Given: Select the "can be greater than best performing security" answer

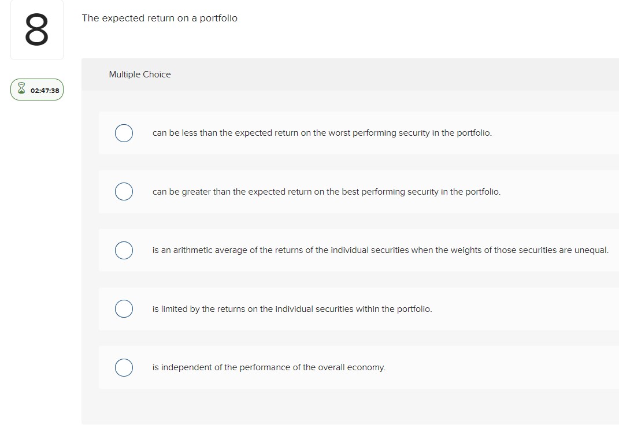Looking at the screenshot, I should [x=124, y=191].
